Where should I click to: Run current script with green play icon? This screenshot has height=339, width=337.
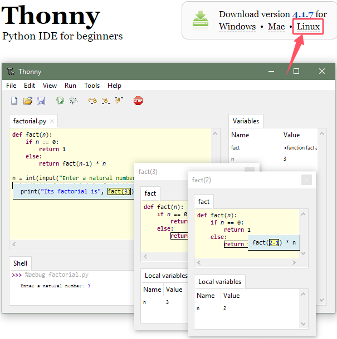(60, 101)
